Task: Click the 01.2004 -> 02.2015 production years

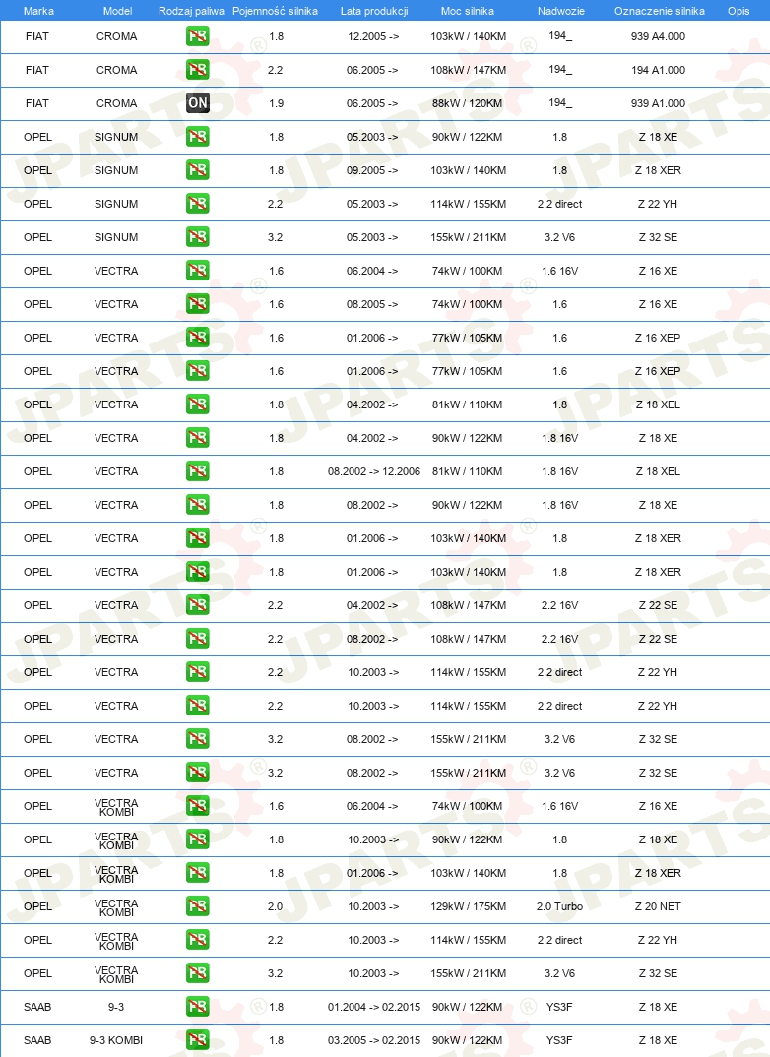Action: coord(374,1007)
